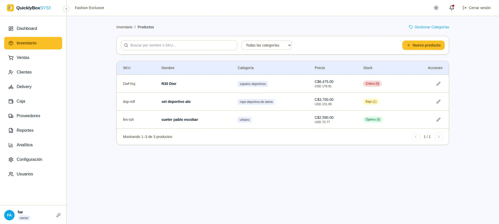
Task: Open the Caja section
Action: (33, 101)
